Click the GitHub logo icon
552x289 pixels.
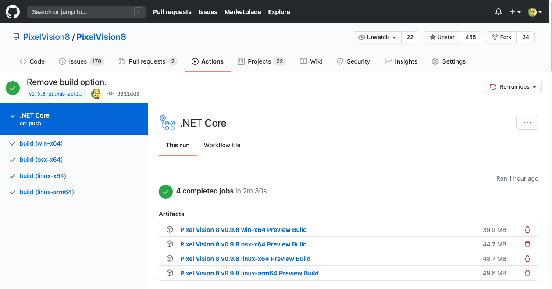pyautogui.click(x=12, y=12)
